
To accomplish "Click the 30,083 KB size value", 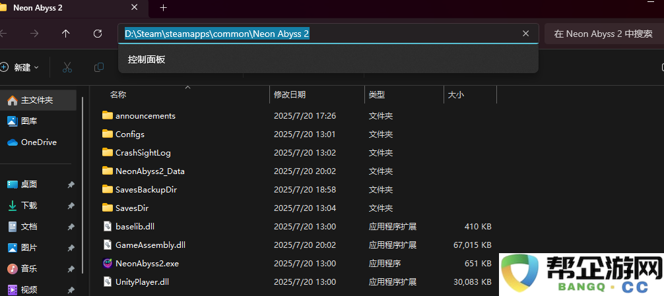I will pyautogui.click(x=474, y=281).
